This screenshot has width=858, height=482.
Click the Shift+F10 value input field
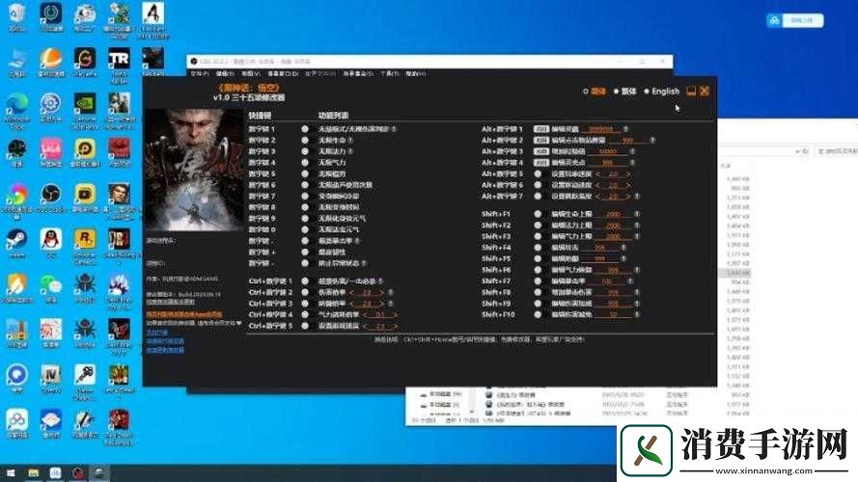point(612,314)
